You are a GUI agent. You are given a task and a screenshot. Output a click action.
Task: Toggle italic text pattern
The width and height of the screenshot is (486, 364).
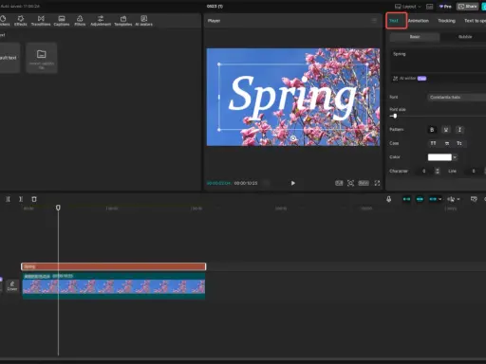[x=459, y=130]
